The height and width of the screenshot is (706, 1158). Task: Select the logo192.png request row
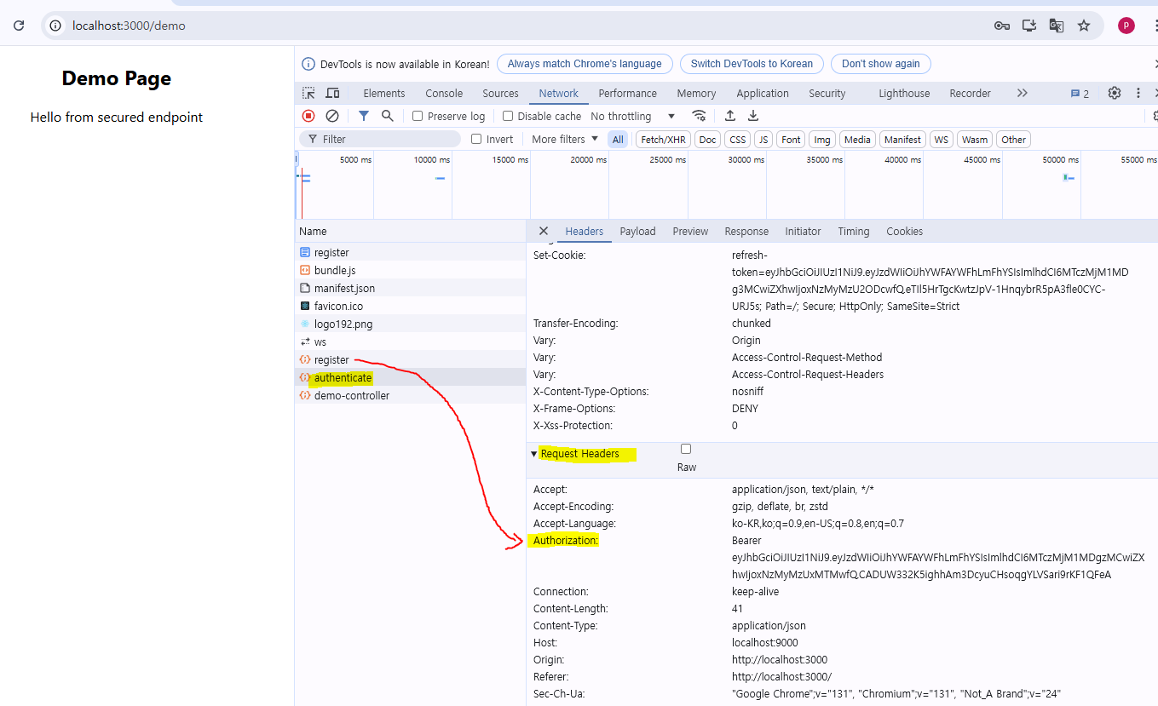tap(410, 324)
